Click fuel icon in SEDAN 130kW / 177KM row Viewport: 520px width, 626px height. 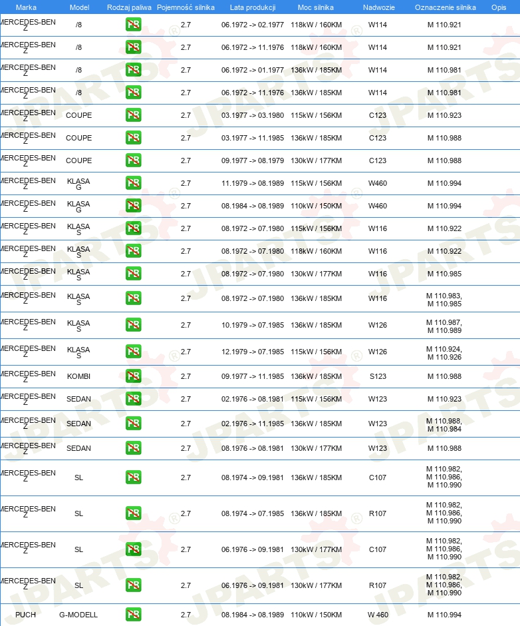[133, 448]
